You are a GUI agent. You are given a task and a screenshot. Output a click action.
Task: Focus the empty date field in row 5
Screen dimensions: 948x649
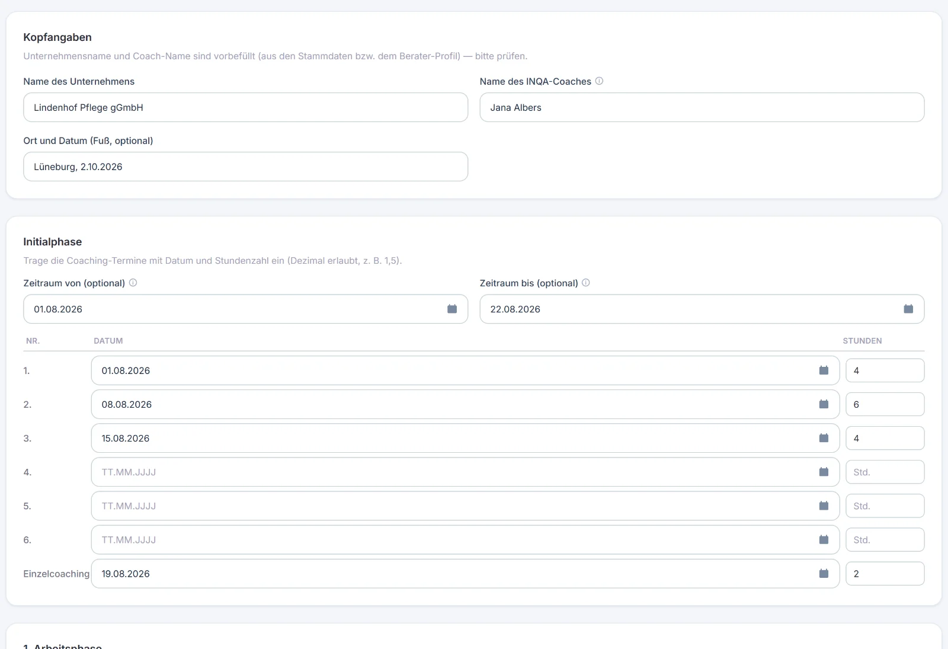tap(465, 506)
